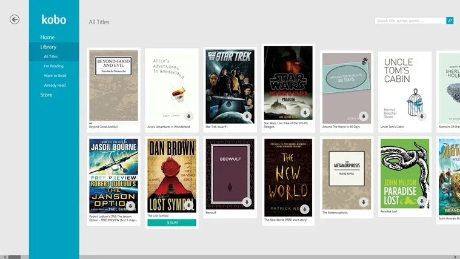The height and width of the screenshot is (259, 460).
Task: Click the horizontal scrollbar thumb
Action: coord(15,257)
